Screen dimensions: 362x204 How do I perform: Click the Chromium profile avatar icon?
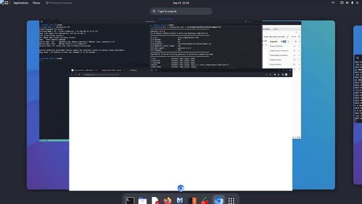286,75
